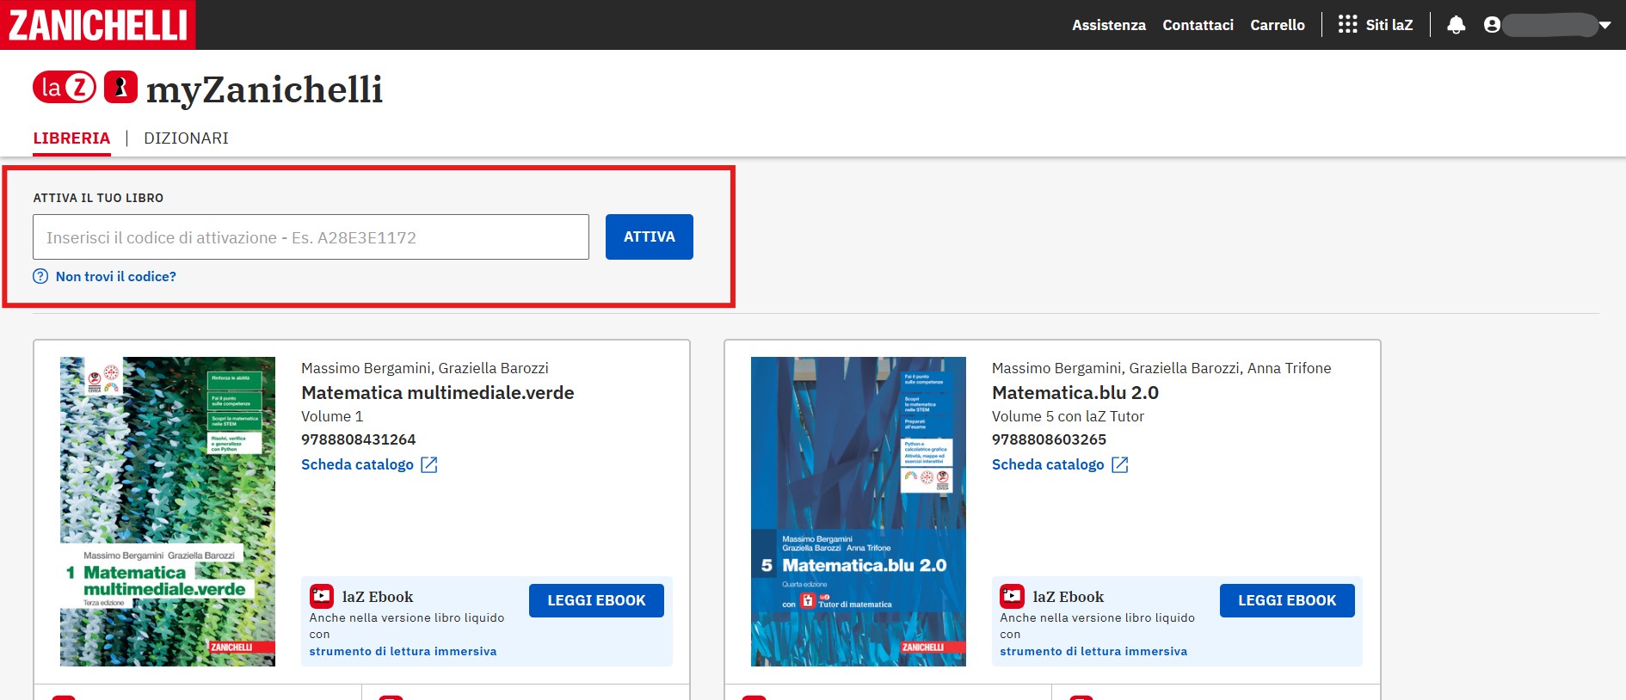The width and height of the screenshot is (1626, 700).
Task: Click 'Volume 1' text
Action: [x=332, y=416]
